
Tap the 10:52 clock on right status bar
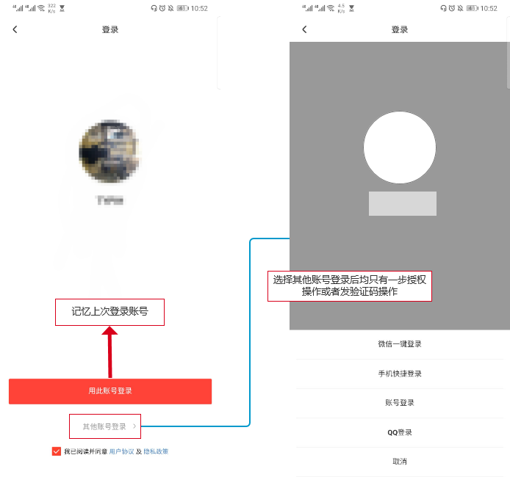click(x=489, y=9)
